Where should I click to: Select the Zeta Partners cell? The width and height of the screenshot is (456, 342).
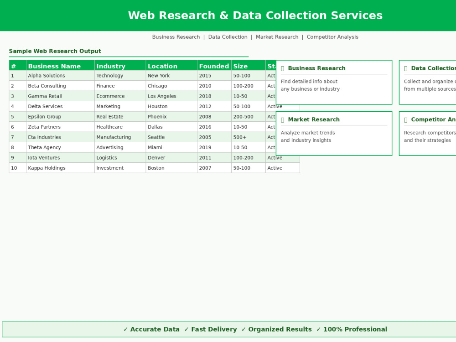[60, 127]
